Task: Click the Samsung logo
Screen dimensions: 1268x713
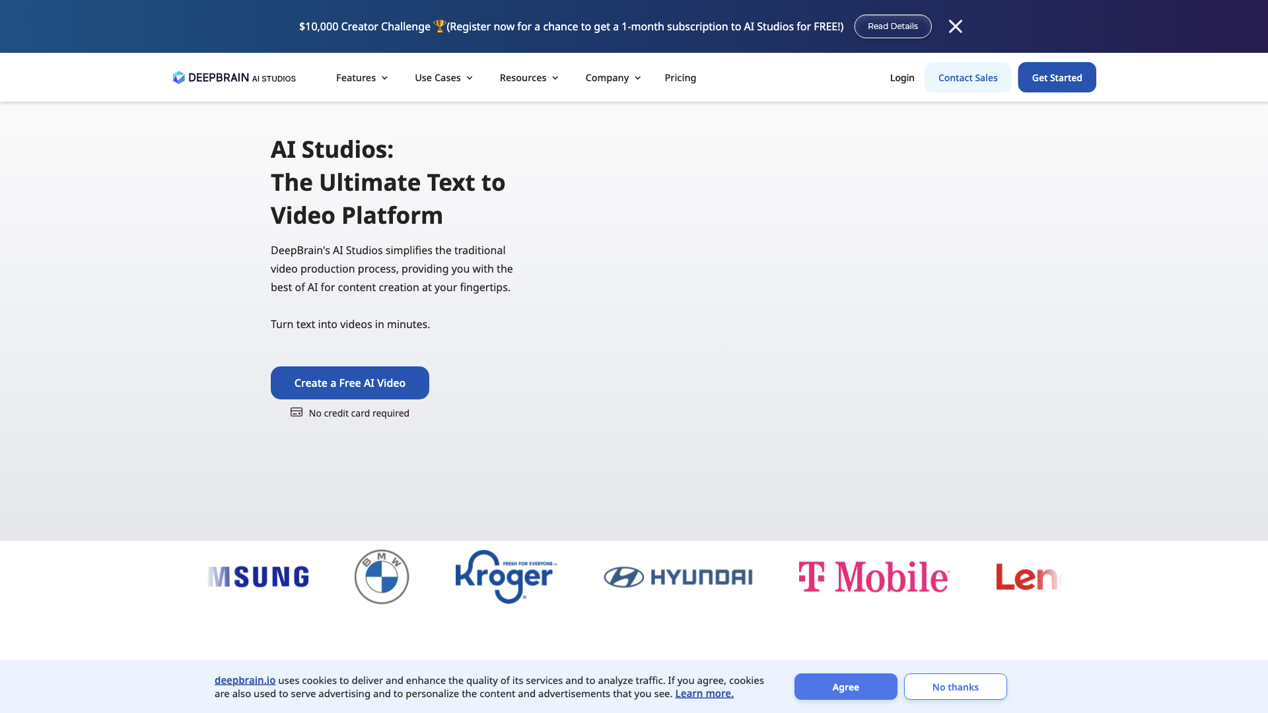Action: click(x=258, y=577)
